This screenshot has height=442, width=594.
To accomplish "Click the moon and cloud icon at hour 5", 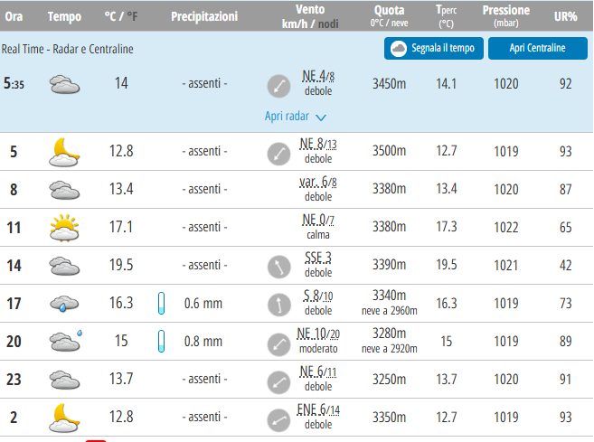I will (64, 152).
